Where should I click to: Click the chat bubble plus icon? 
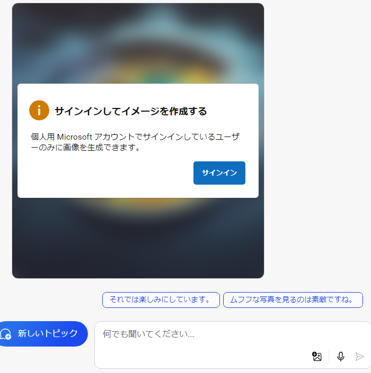tap(6, 334)
